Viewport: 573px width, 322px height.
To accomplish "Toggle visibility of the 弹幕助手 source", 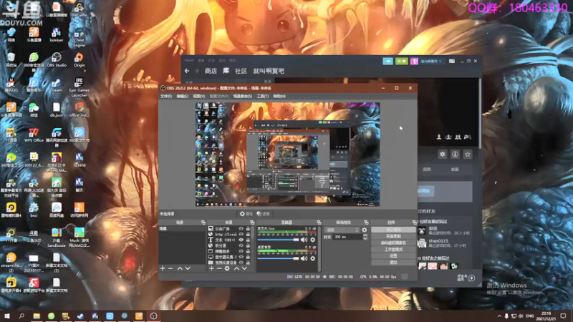I will (241, 251).
